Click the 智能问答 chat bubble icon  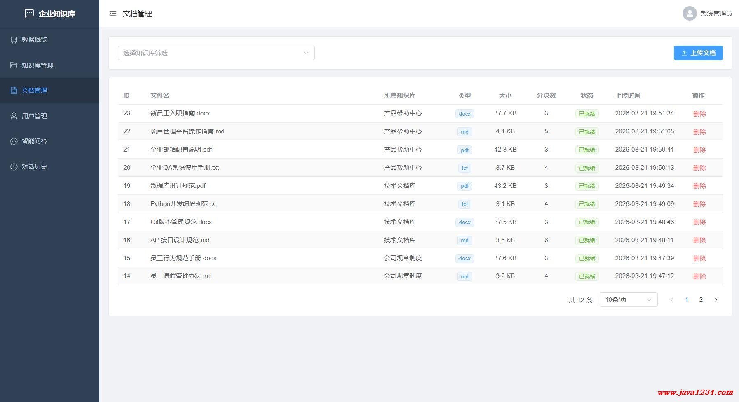click(14, 141)
